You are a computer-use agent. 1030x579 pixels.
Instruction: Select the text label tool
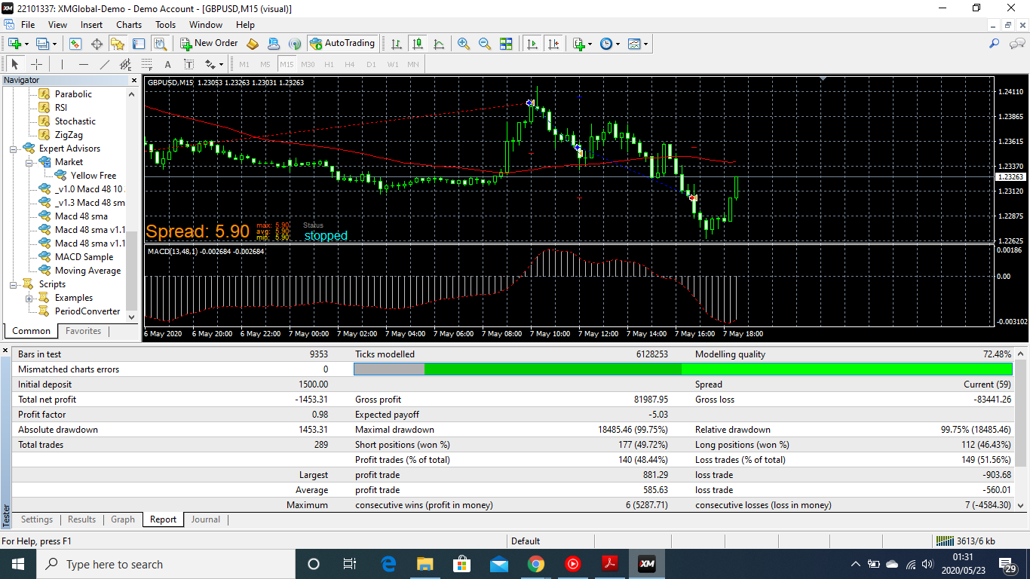pos(189,64)
